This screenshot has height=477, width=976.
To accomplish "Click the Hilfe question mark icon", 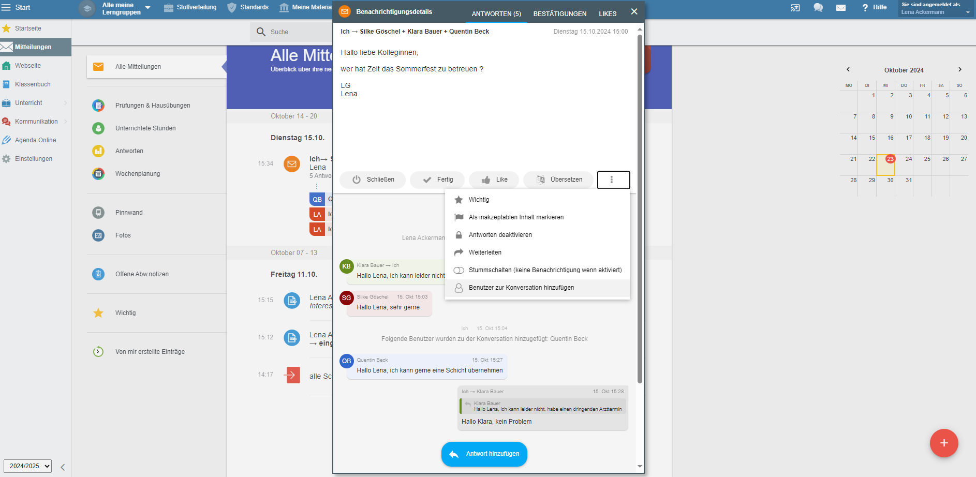I will point(865,8).
